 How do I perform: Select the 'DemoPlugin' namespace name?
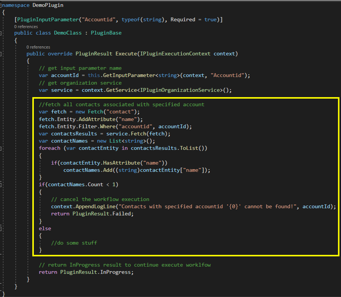(x=48, y=5)
